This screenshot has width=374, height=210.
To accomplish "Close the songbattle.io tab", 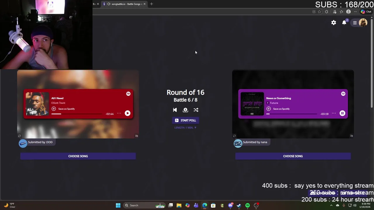I will [144, 4].
